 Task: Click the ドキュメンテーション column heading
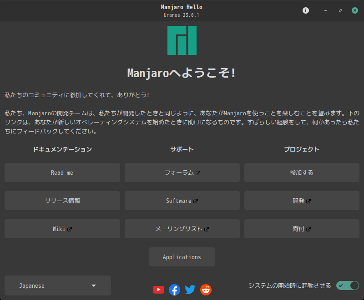click(62, 149)
